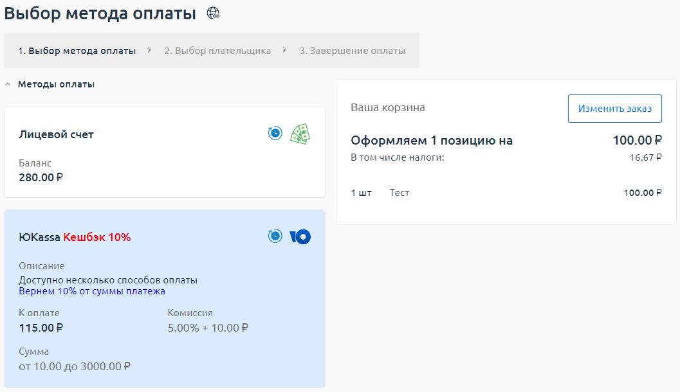The width and height of the screenshot is (680, 392).
Task: Go to step 2. Выбор плательщика
Action: tap(217, 51)
